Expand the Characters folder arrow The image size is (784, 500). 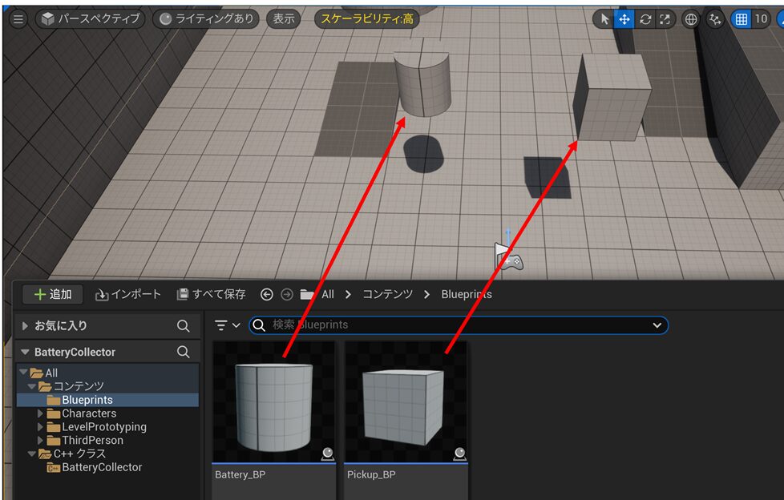(41, 413)
